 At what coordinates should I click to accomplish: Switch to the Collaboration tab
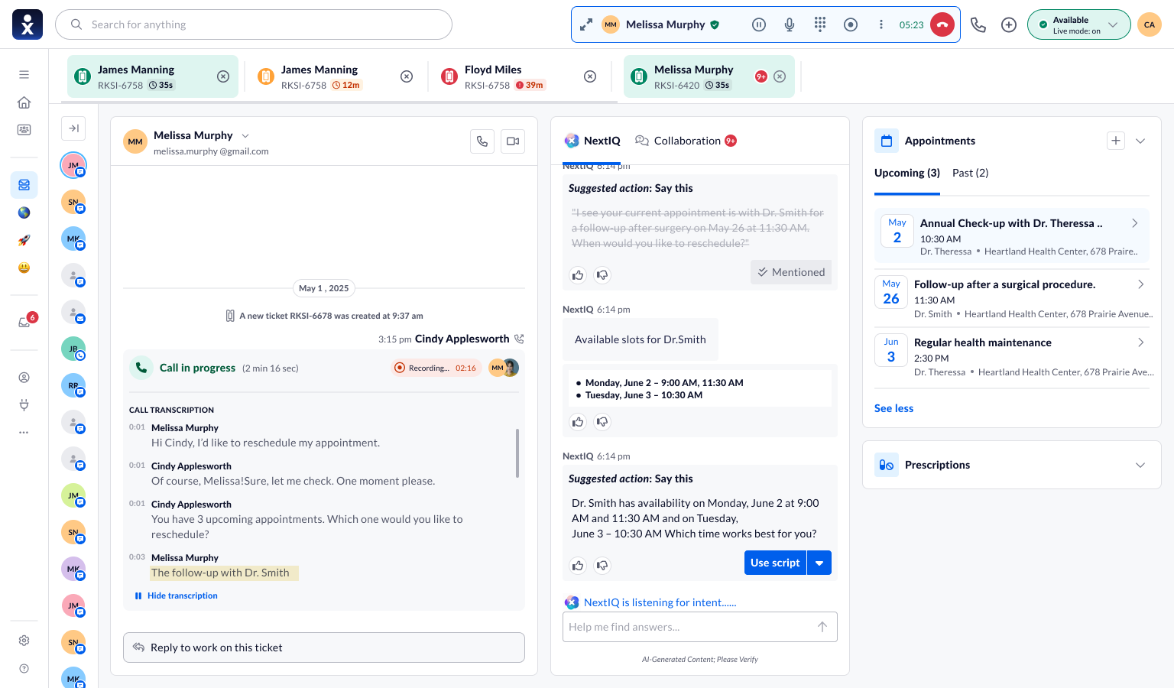[686, 141]
